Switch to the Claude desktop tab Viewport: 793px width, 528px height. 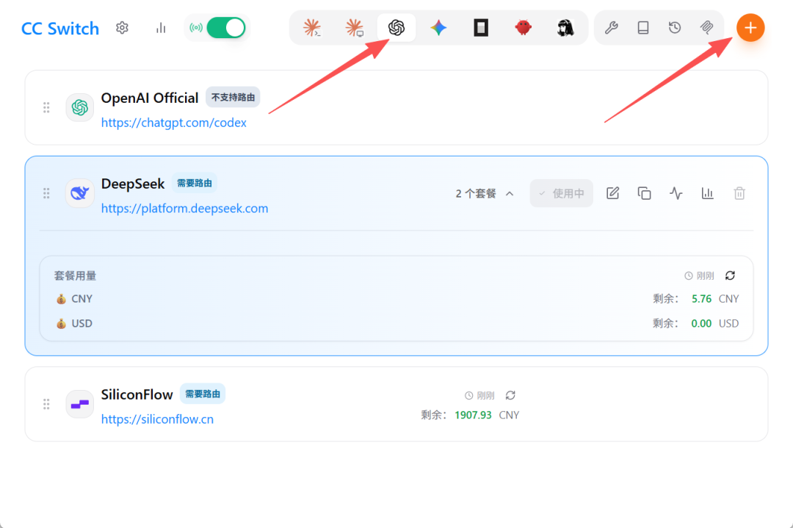(354, 27)
